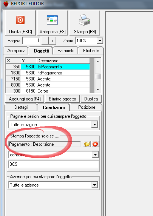Clear the condition with the red X icon
The width and height of the screenshot is (153, 216).
(x=95, y=144)
